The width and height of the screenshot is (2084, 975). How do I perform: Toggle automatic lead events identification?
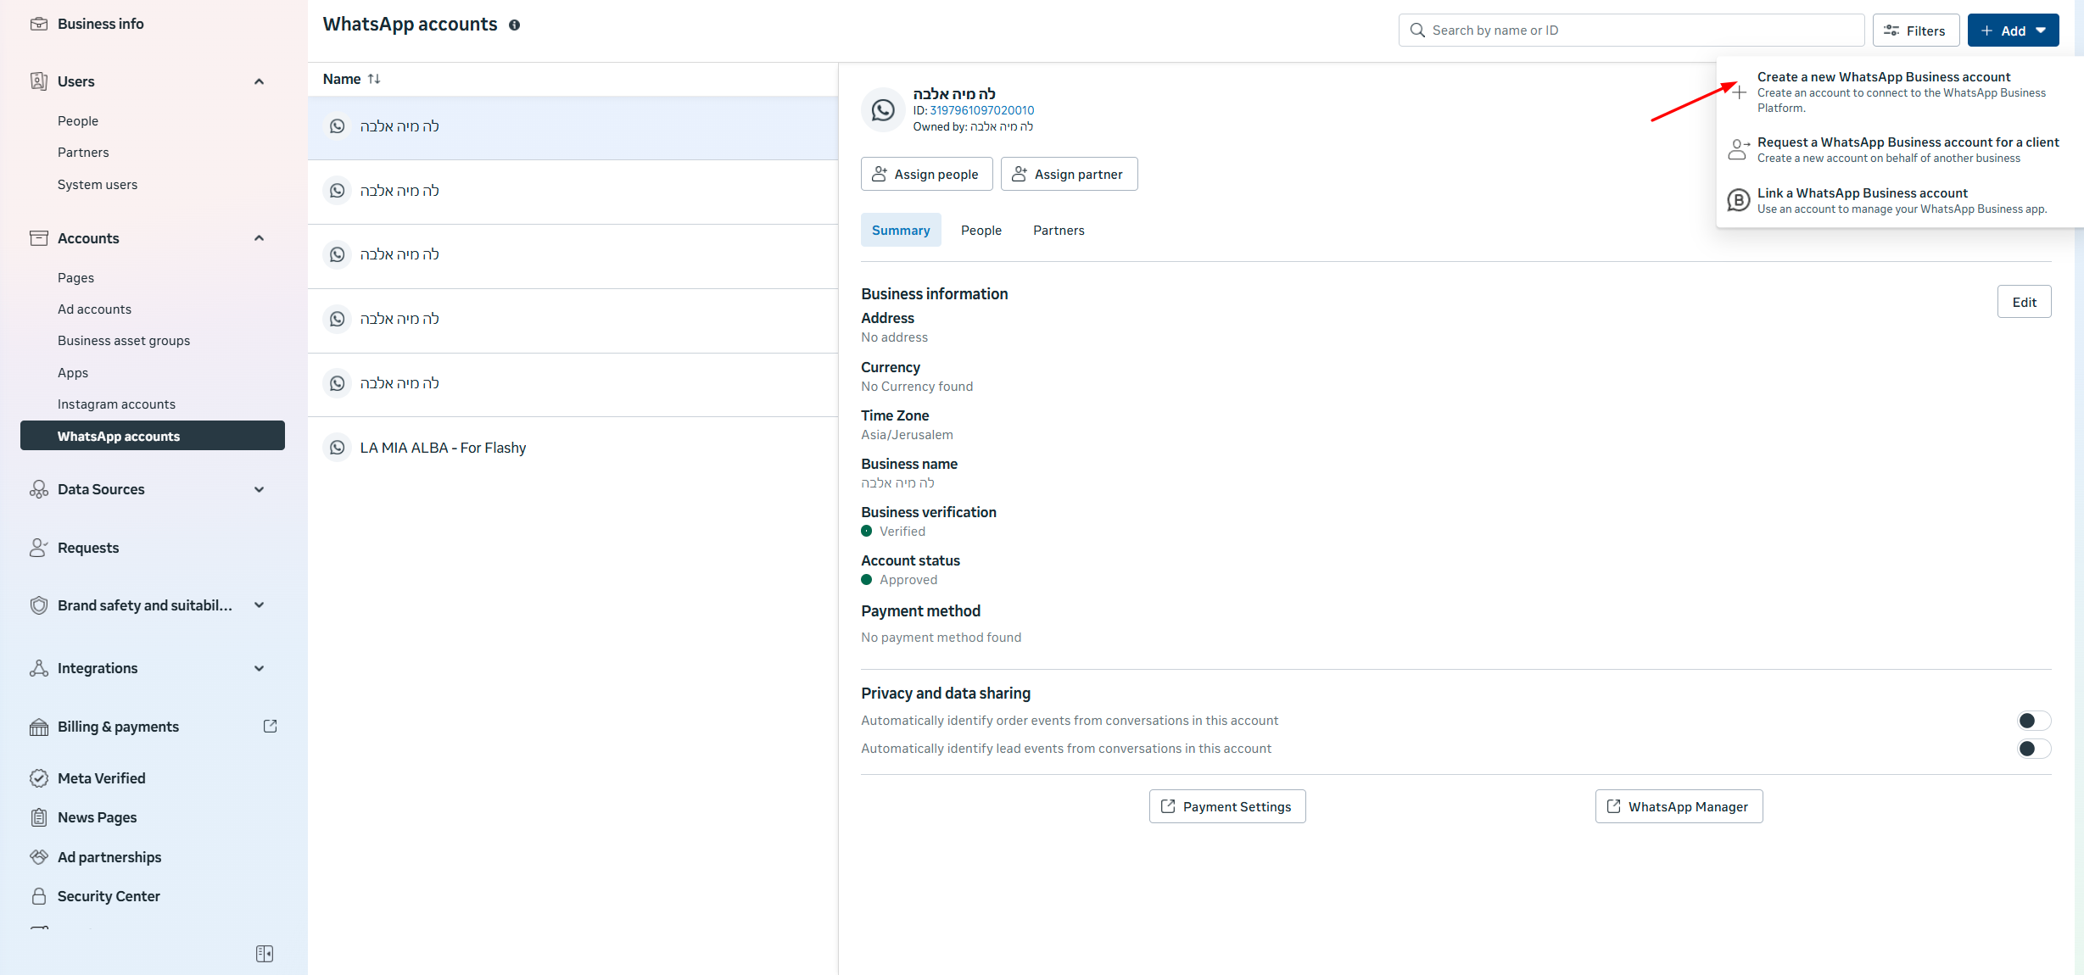click(2033, 749)
